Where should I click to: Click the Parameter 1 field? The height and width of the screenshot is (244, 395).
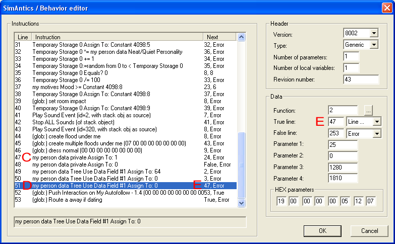pos(343,145)
